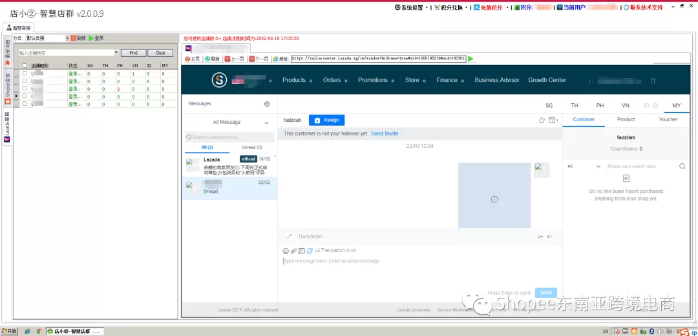Click the Send Invite link
The width and height of the screenshot is (698, 336).
coord(385,133)
